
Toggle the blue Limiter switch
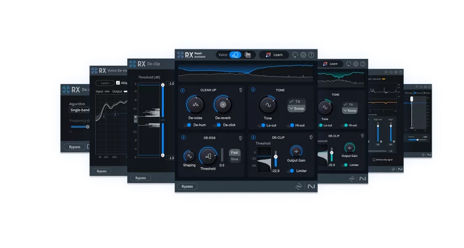(291, 171)
